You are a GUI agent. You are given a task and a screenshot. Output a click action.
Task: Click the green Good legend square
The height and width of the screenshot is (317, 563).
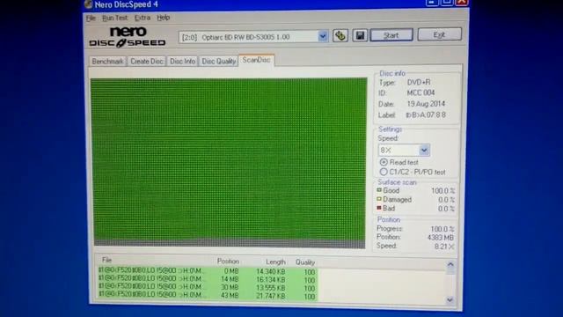point(379,190)
